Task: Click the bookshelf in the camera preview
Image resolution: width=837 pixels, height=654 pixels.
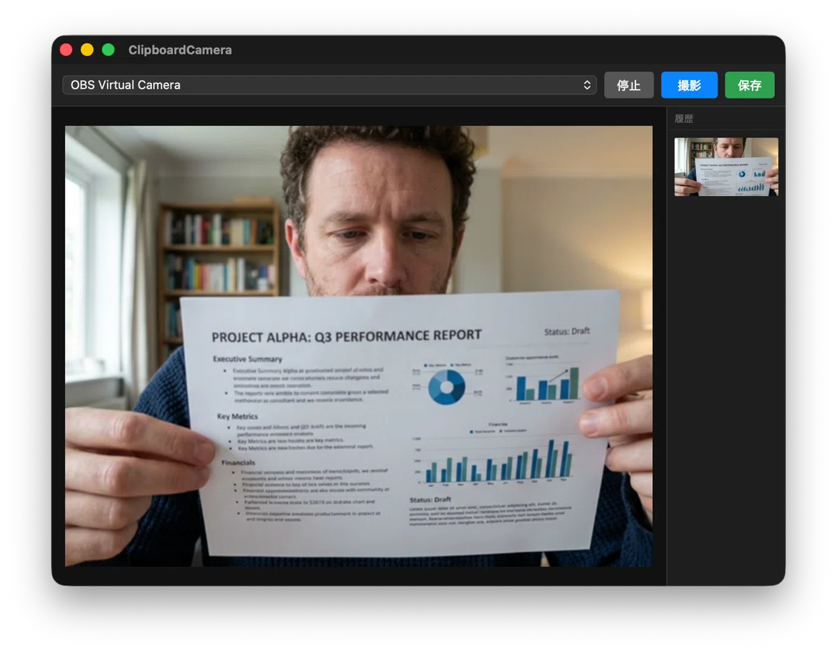Action: (220, 272)
